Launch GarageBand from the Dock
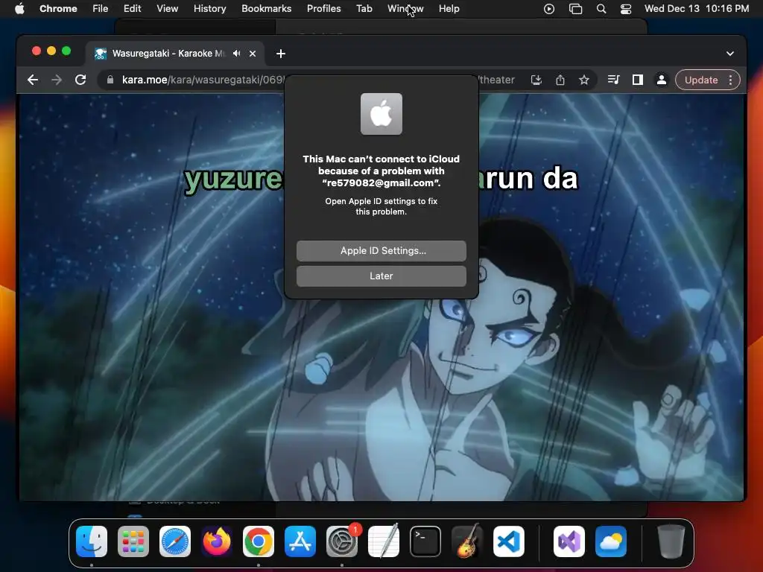763x572 pixels. tap(466, 541)
